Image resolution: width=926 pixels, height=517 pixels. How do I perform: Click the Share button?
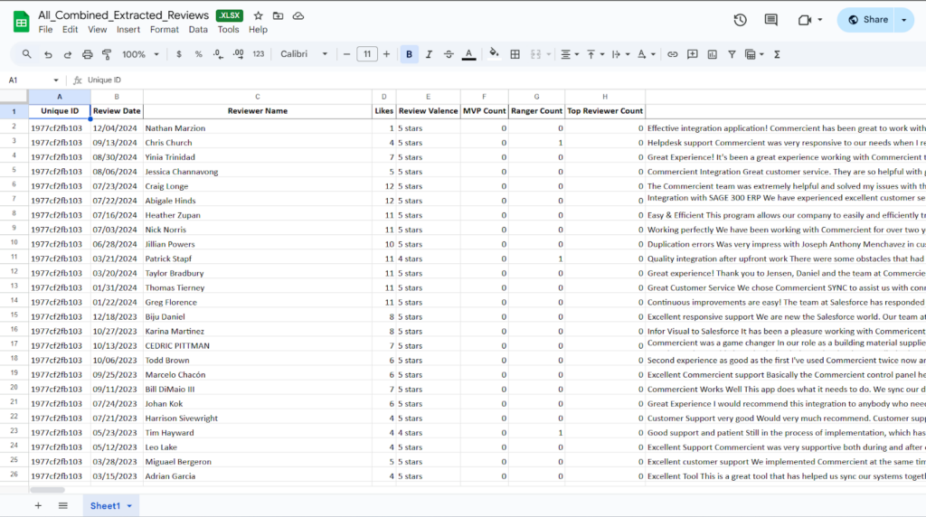point(867,20)
